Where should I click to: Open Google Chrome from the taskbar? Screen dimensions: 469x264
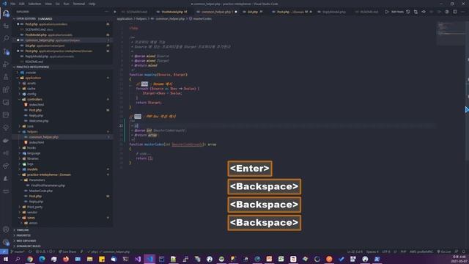click(30, 259)
